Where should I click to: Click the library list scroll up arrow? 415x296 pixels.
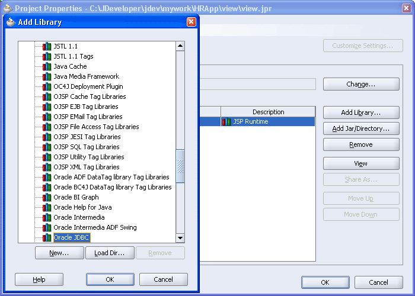(180, 46)
